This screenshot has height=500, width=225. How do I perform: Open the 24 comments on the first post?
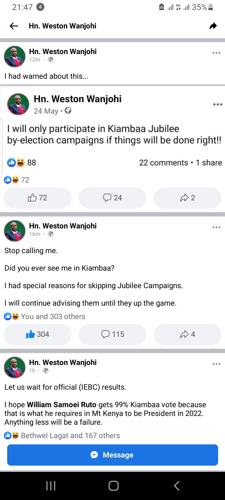(112, 198)
